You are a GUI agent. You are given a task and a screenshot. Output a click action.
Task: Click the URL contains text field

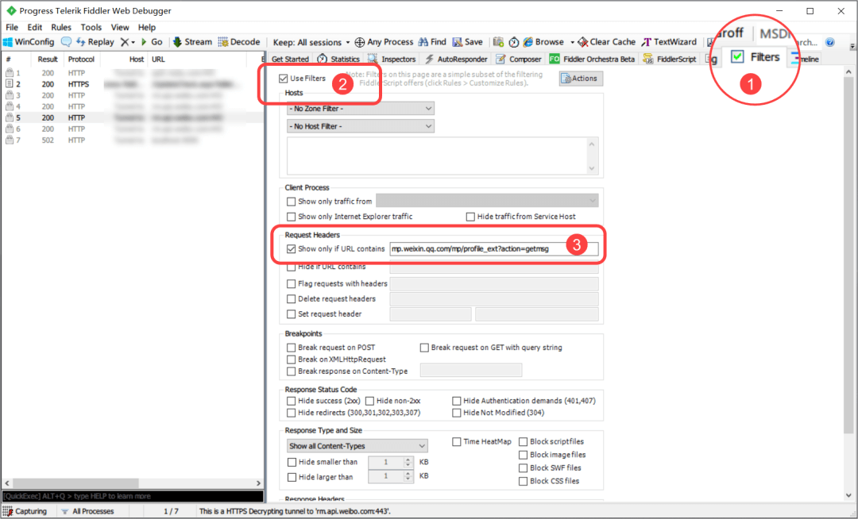(493, 249)
